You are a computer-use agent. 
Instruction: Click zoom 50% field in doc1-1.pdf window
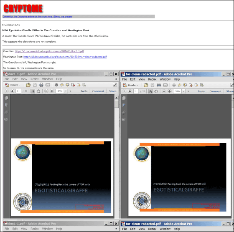click(x=60, y=91)
